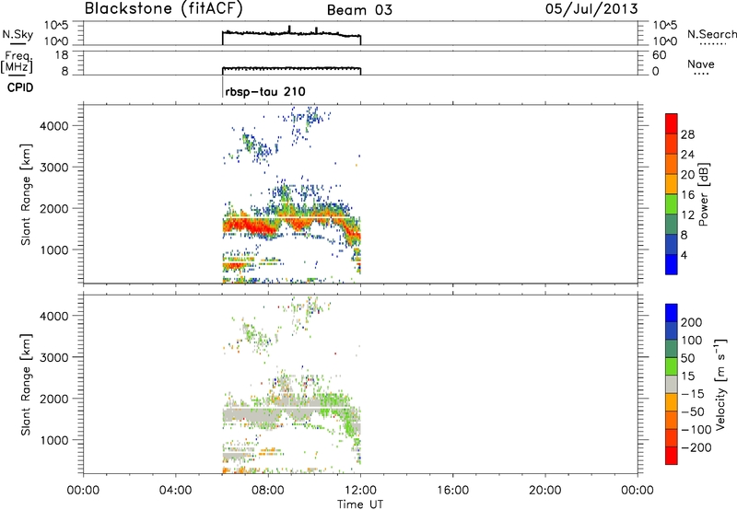Select the "rbsp-tau 210" control program text
This screenshot has width=737, height=510.
(265, 91)
